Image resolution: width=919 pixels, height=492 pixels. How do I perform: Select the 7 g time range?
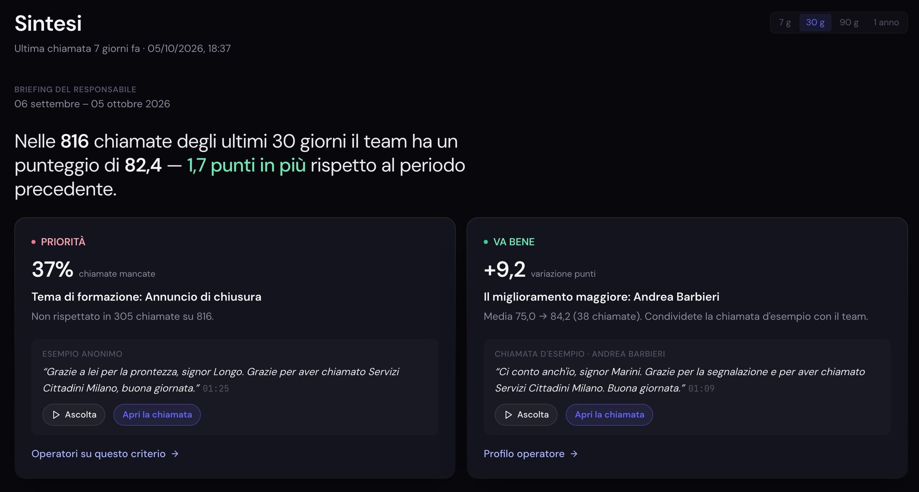point(785,23)
